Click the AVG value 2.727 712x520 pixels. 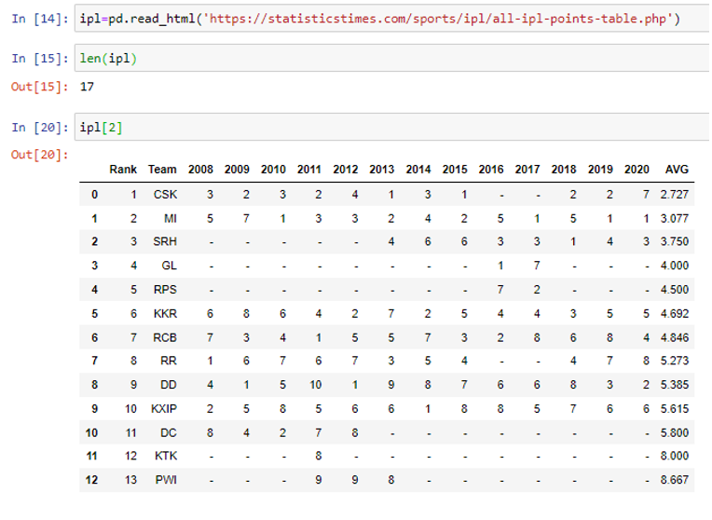(x=675, y=195)
